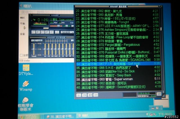180x119 pixels.
Task: Tick the checkbox in the speaker window
Action: [21, 55]
